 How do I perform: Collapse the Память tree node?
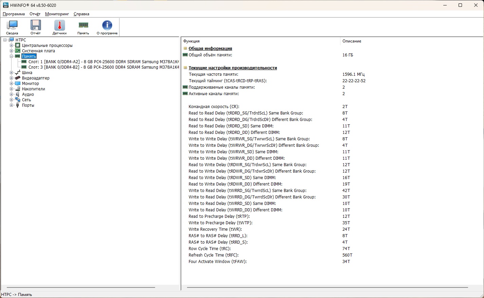point(12,56)
